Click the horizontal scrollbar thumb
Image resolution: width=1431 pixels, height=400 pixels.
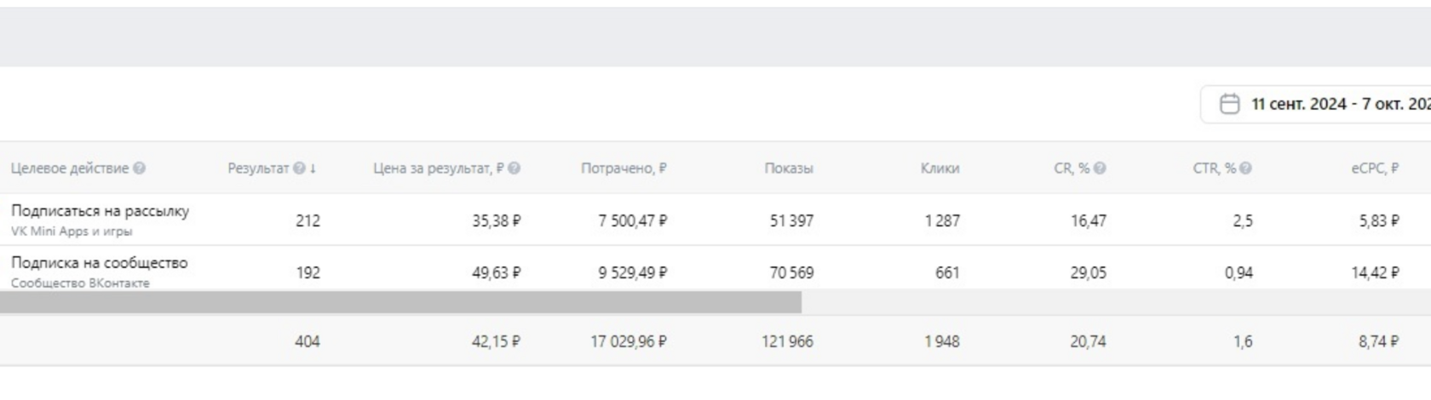[400, 302]
